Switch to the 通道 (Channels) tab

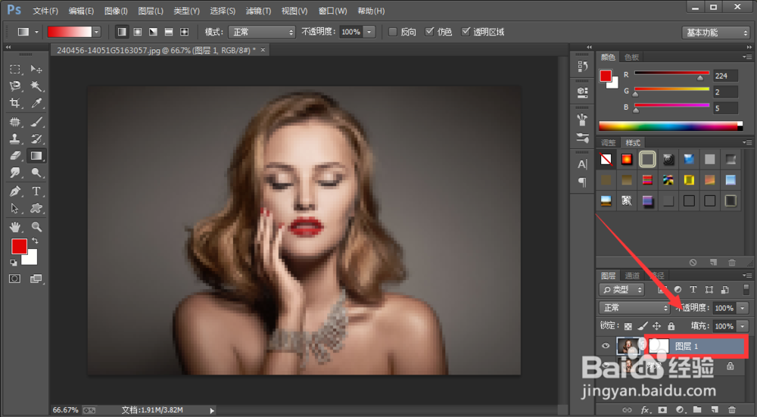pos(633,275)
